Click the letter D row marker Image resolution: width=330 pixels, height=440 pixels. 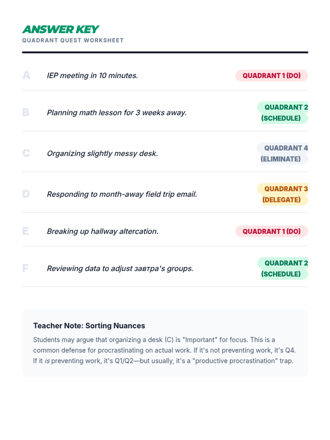(x=26, y=194)
